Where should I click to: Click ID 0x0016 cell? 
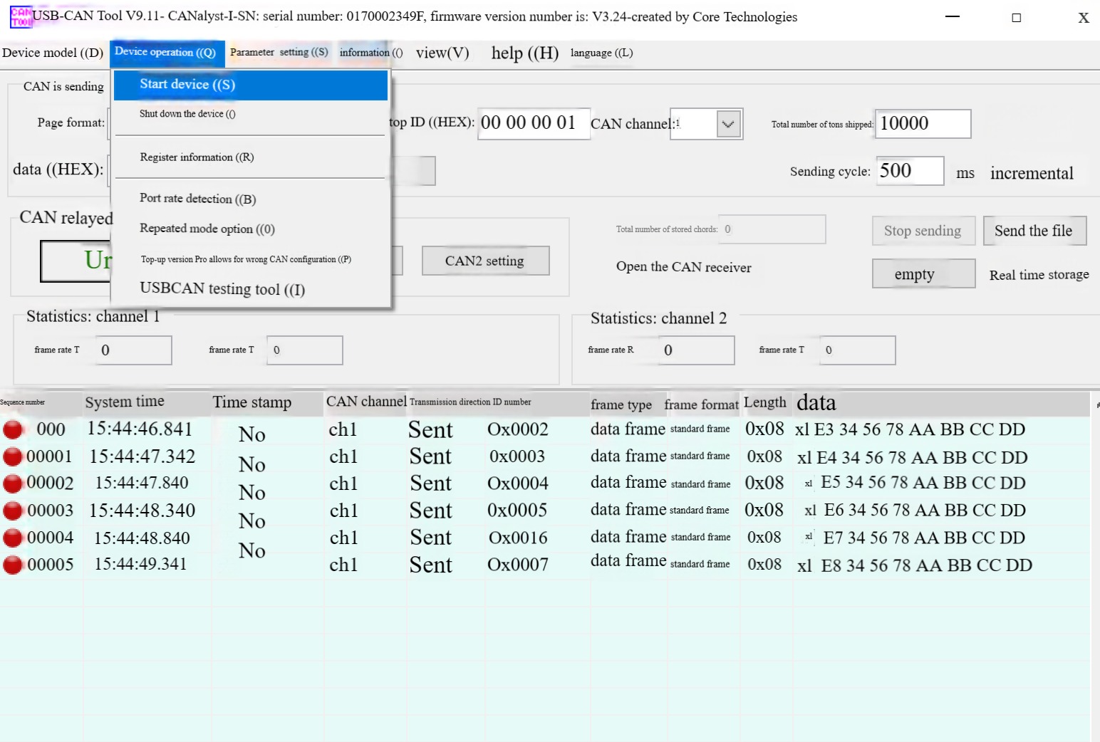coord(518,538)
